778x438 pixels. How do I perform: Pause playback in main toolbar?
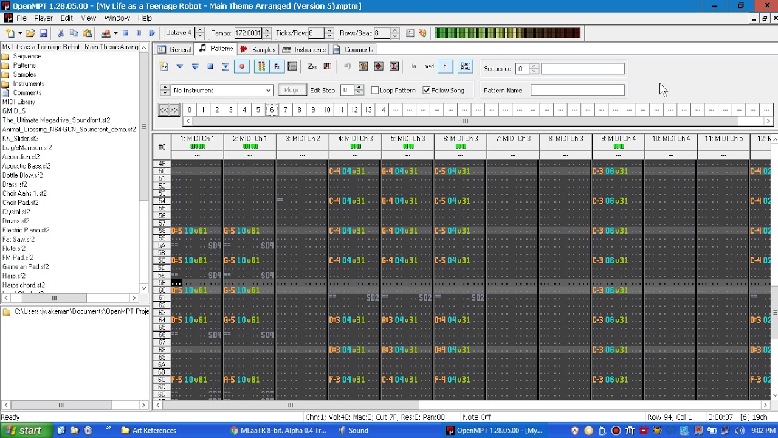coord(139,33)
